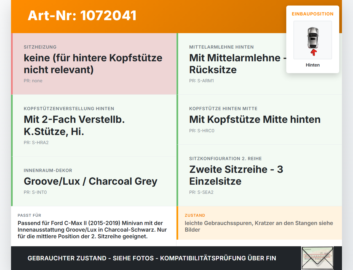Select the Sitzheizung keine card
Image resolution: width=353 pixels, height=270 pixels.
(x=94, y=64)
